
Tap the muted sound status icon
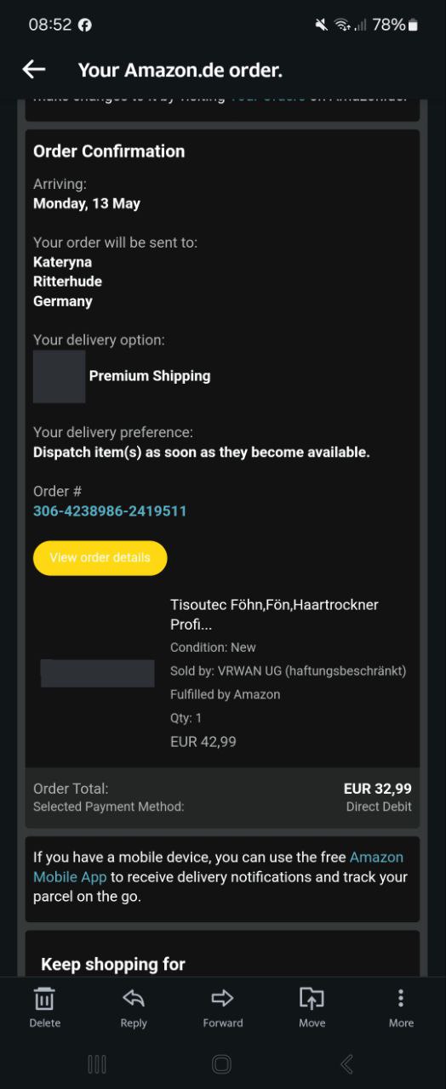(321, 25)
